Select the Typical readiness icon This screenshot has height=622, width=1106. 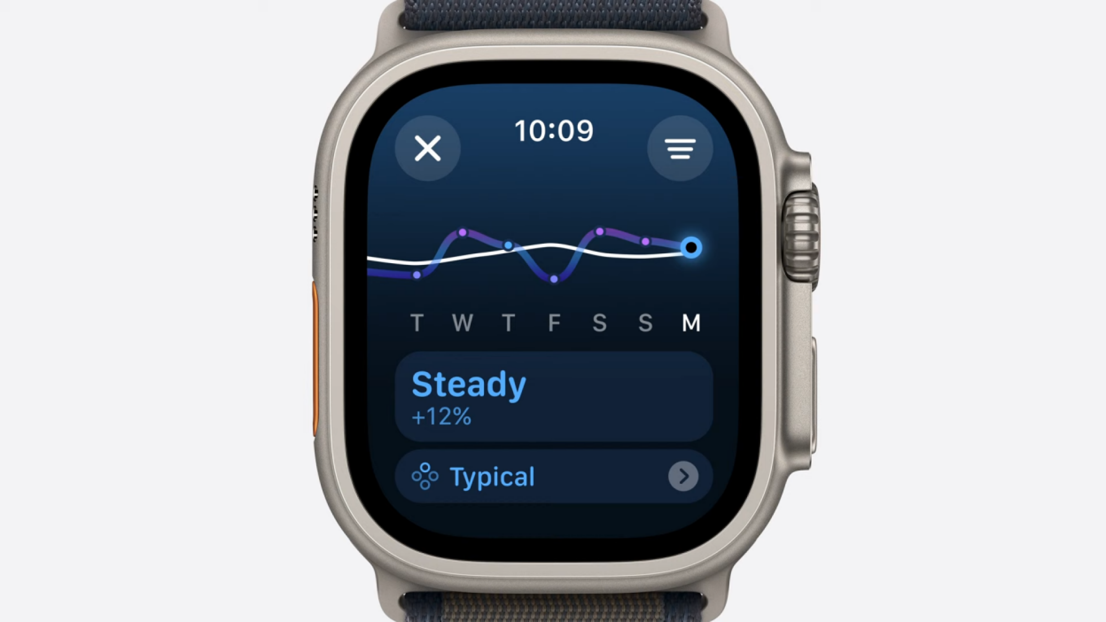pyautogui.click(x=424, y=476)
